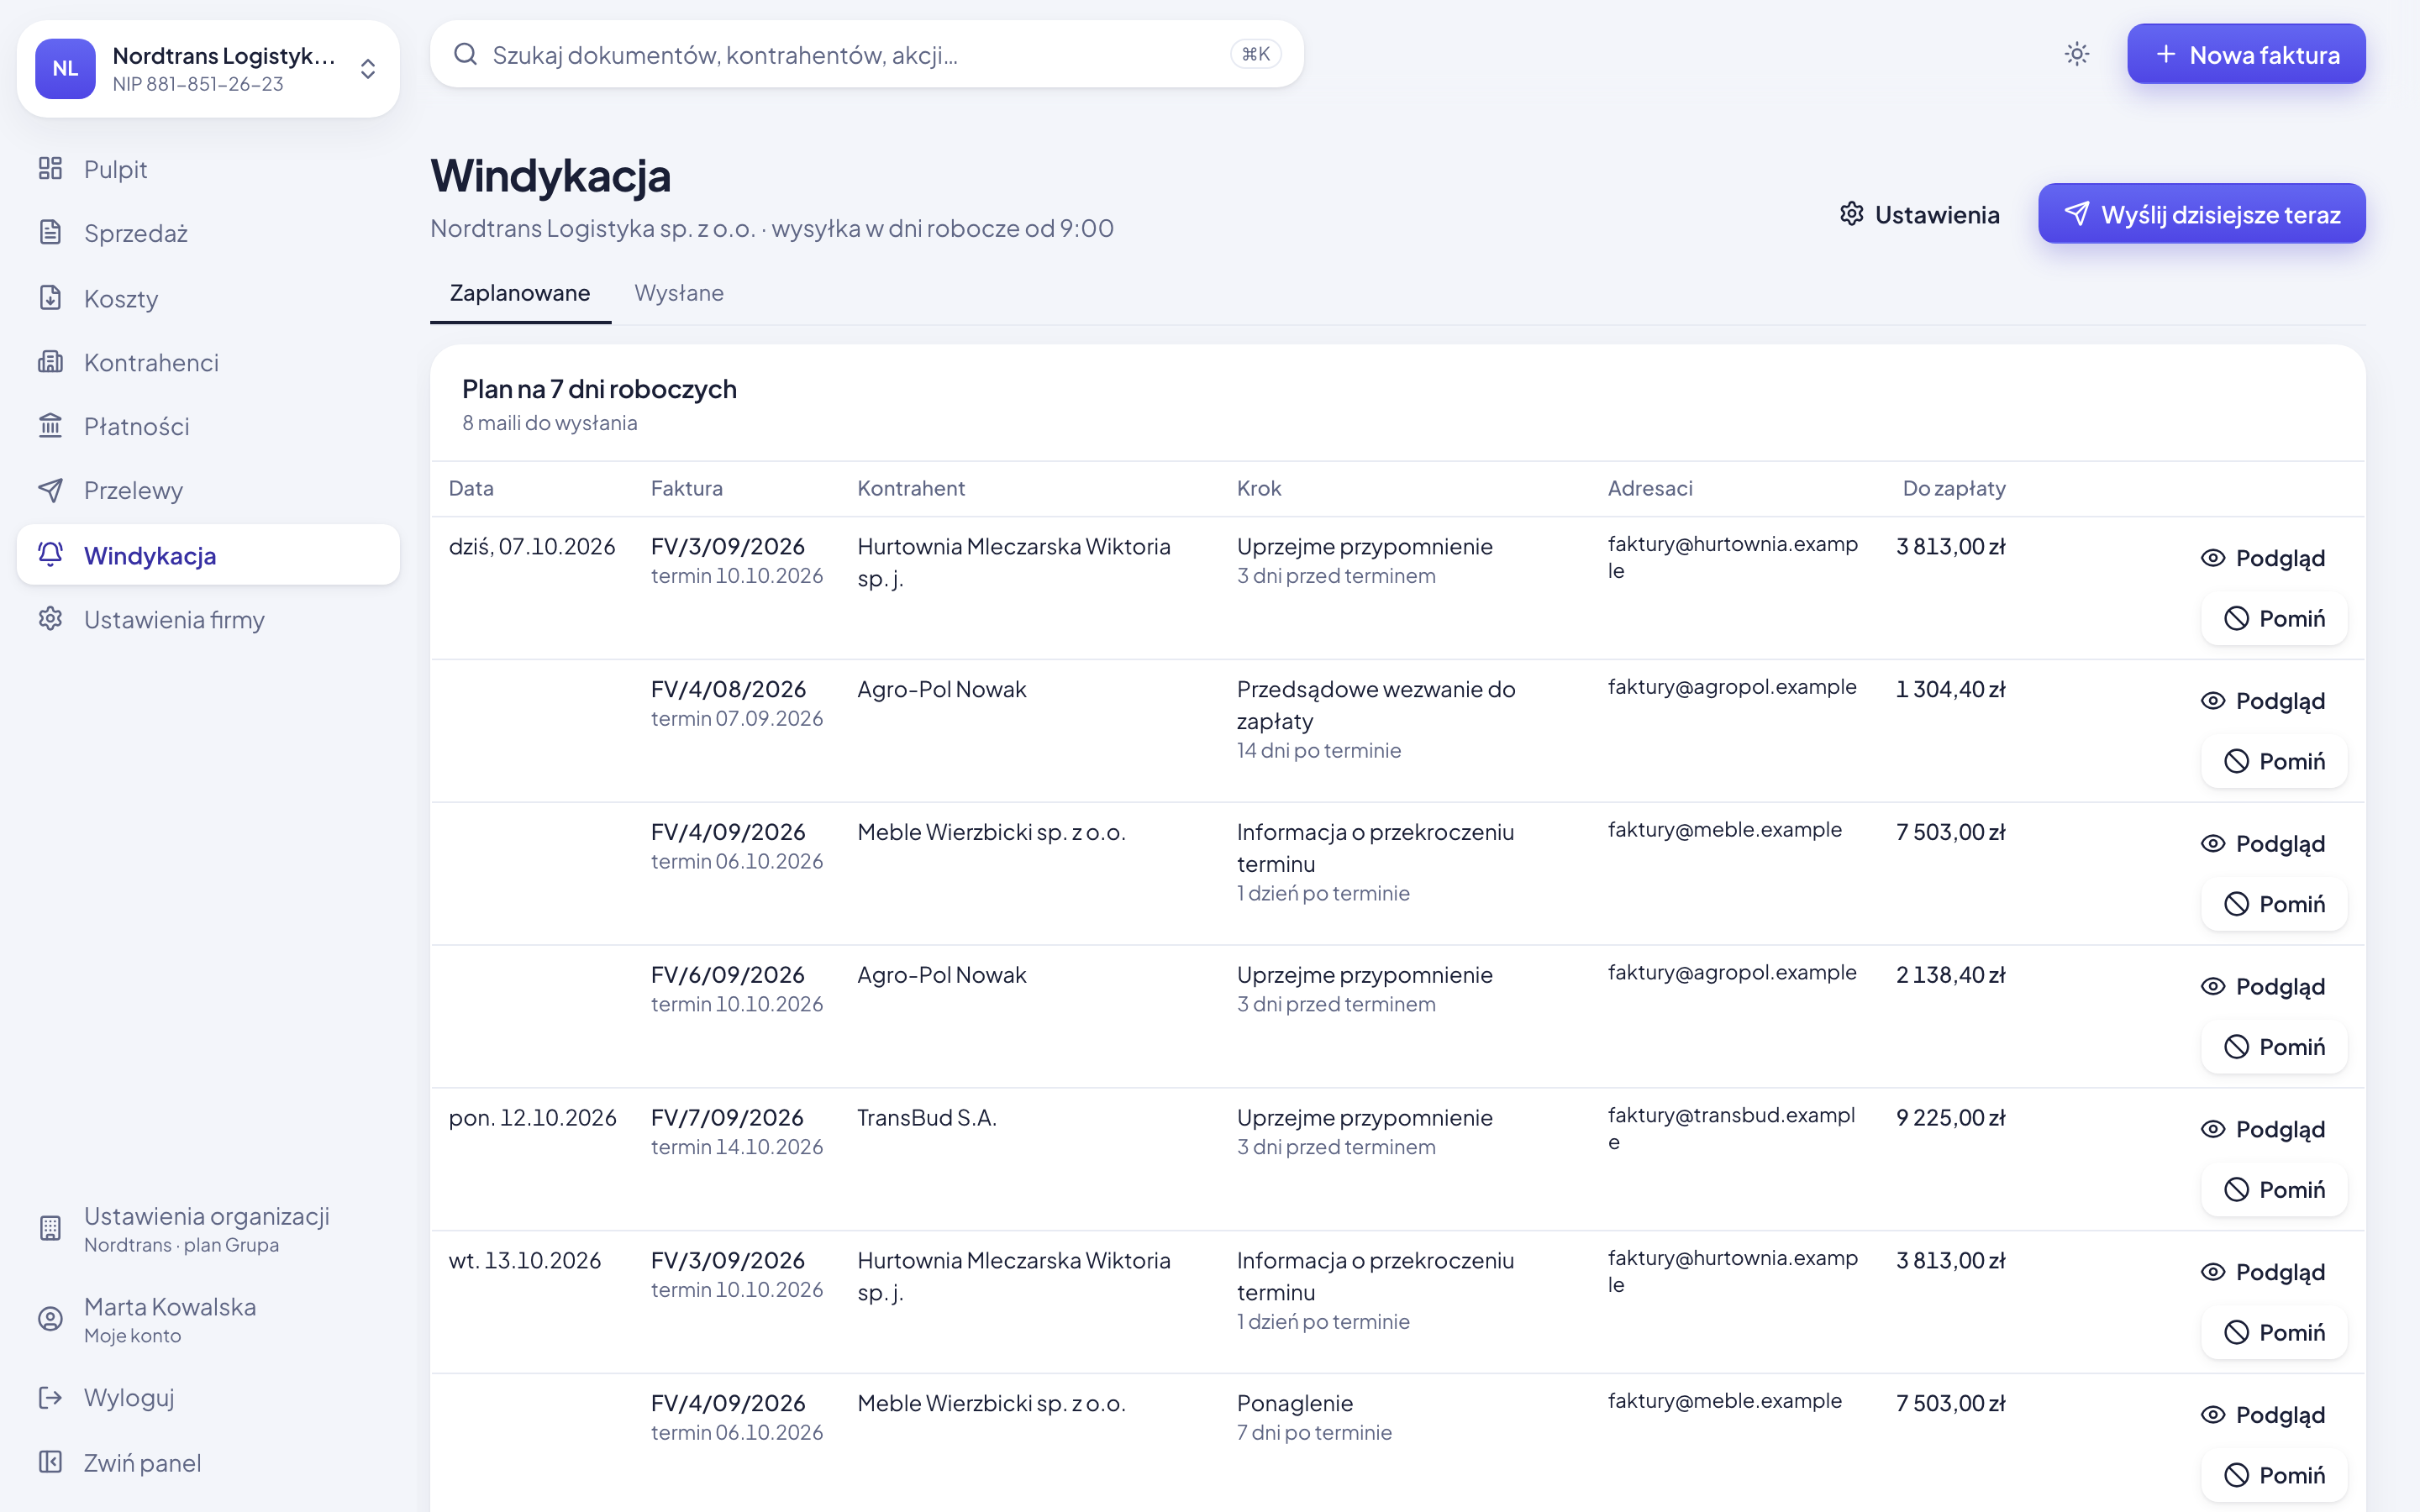
Task: Open Marta Kowalska account icon
Action: click(x=50, y=1319)
